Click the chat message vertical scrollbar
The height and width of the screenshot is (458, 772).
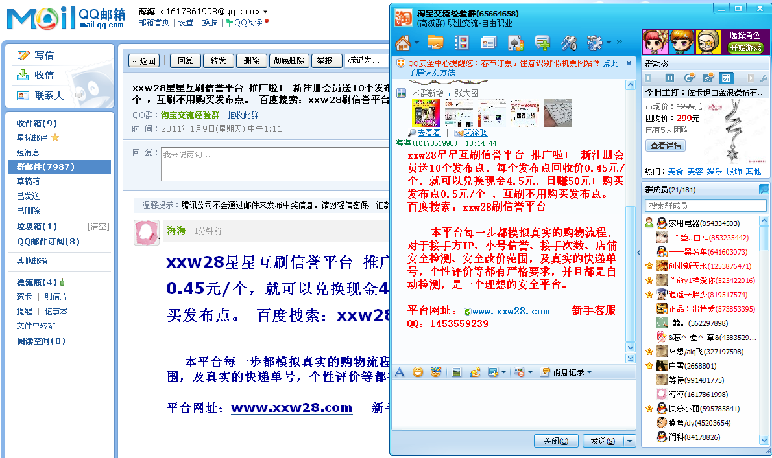pyautogui.click(x=630, y=272)
